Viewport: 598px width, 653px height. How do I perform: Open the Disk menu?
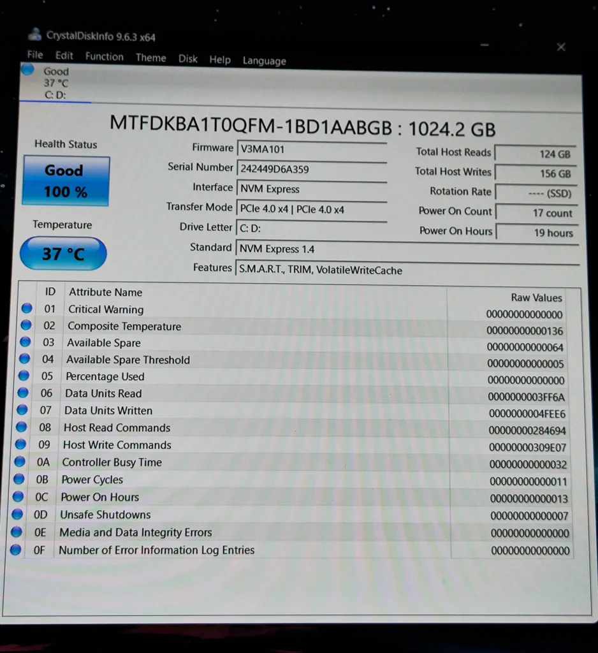coord(187,59)
